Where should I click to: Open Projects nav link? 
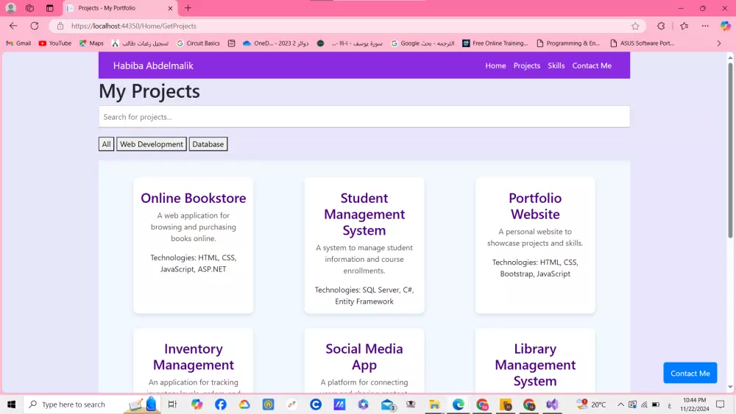527,65
